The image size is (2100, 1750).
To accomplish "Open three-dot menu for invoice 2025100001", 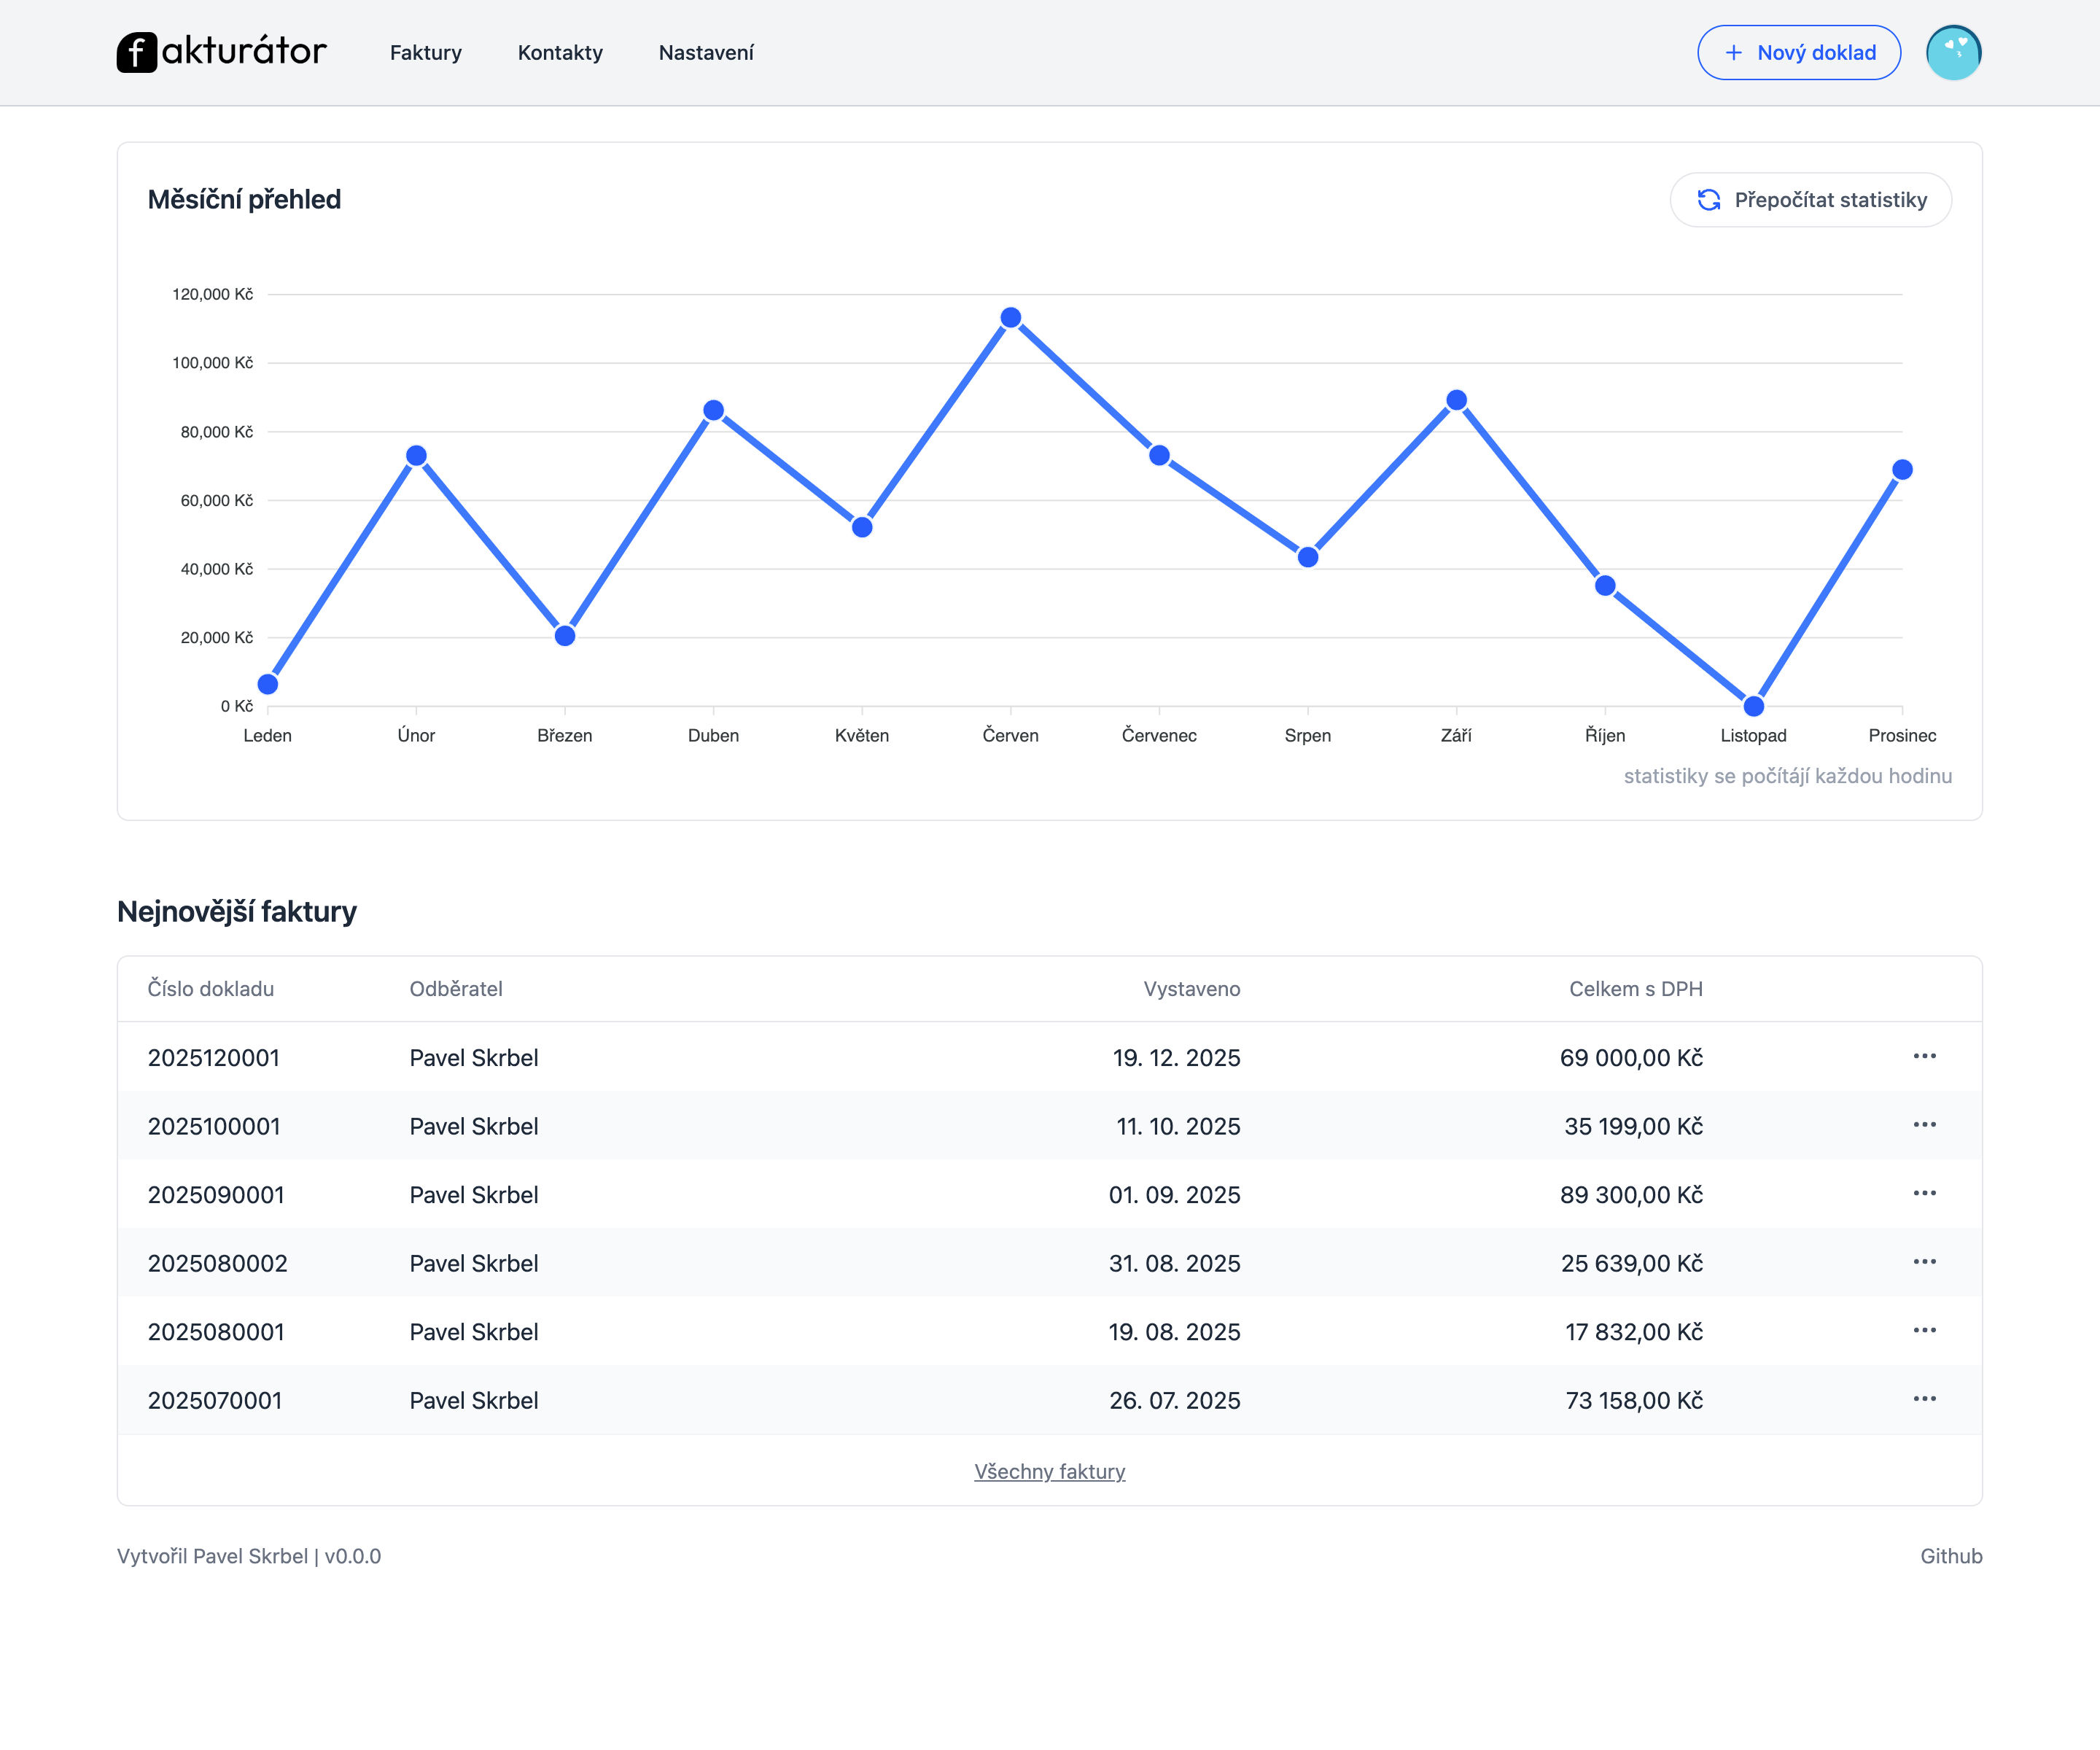I will [1924, 1125].
